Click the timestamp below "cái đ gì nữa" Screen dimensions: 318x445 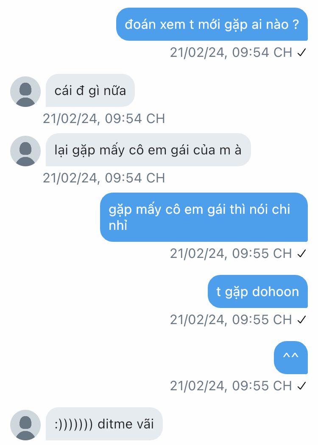tap(104, 119)
